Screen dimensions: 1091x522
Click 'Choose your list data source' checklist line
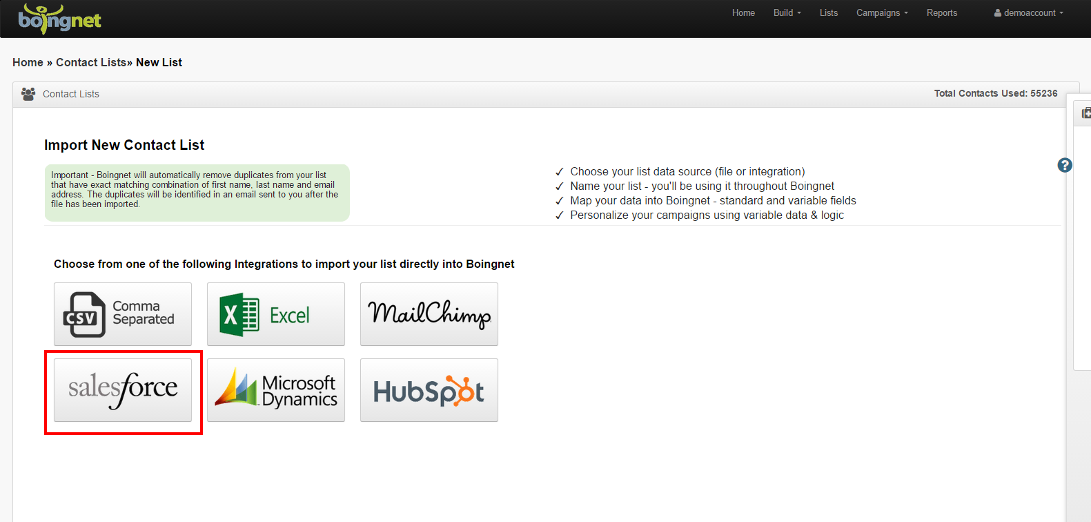tap(687, 171)
